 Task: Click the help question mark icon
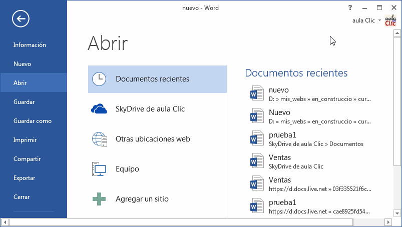(x=350, y=7)
